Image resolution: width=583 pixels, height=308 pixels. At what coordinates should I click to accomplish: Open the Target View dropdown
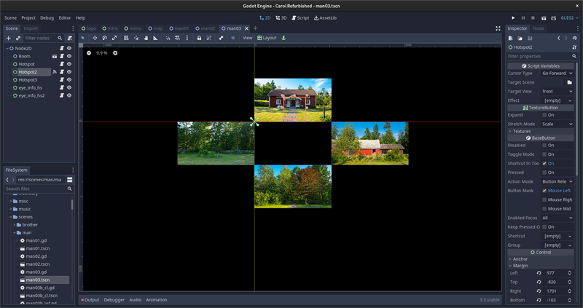(x=557, y=92)
